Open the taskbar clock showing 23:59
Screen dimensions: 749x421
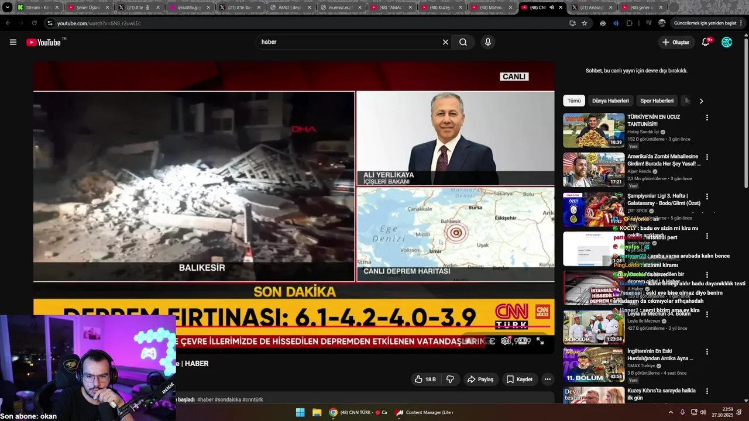pyautogui.click(x=727, y=412)
